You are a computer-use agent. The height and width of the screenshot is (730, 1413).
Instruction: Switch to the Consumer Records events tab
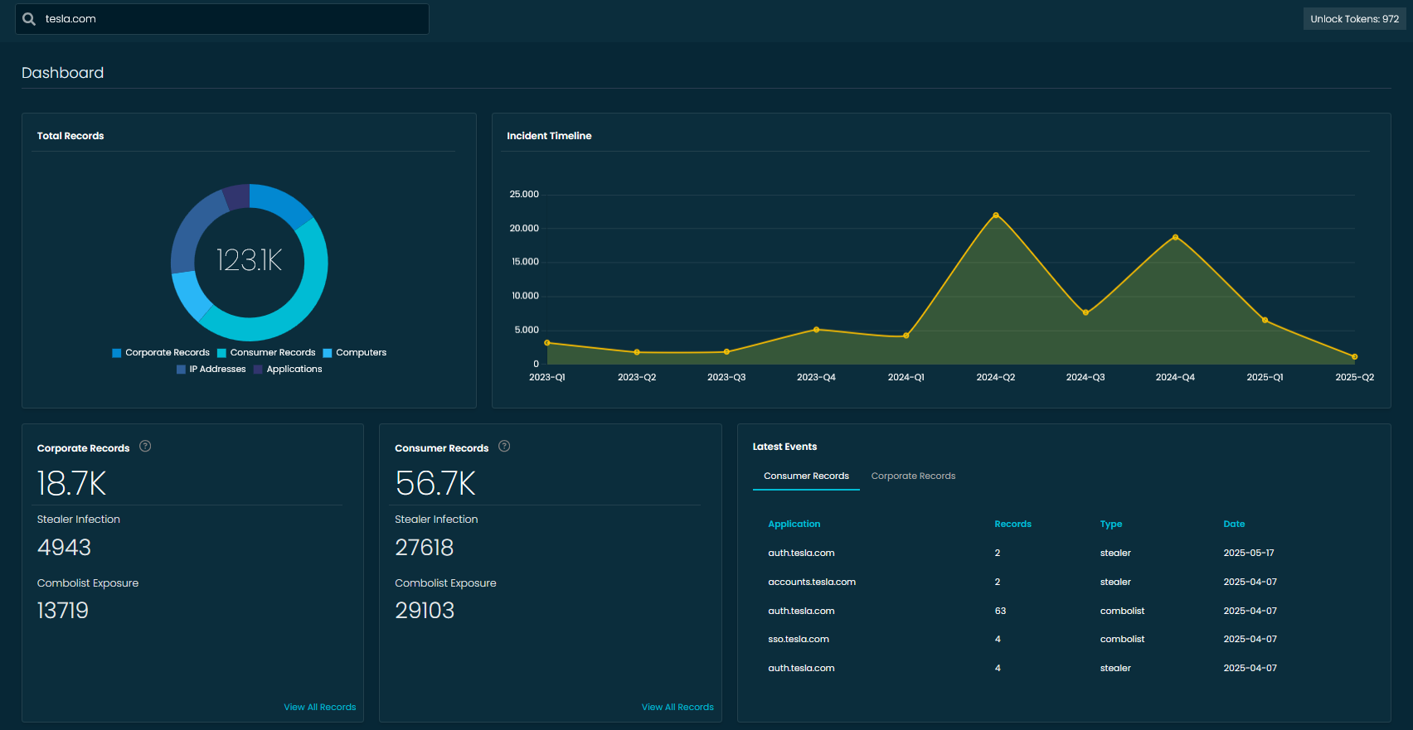coord(806,476)
